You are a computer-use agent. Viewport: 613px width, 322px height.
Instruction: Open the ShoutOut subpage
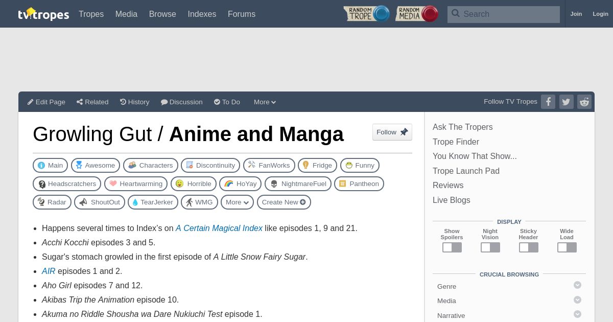(x=100, y=202)
